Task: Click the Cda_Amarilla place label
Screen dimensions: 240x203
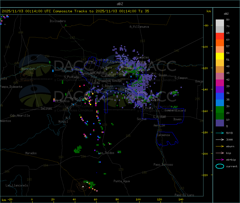Action: coord(20,116)
